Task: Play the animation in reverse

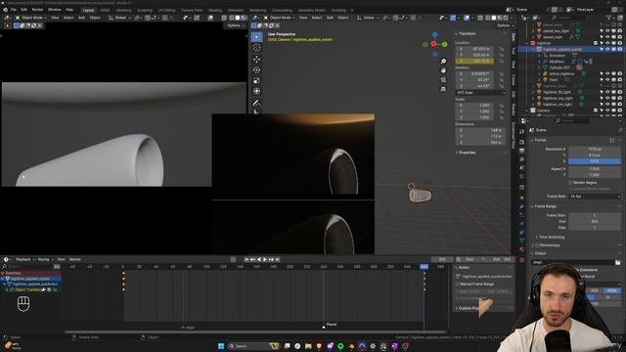Action: [258, 259]
